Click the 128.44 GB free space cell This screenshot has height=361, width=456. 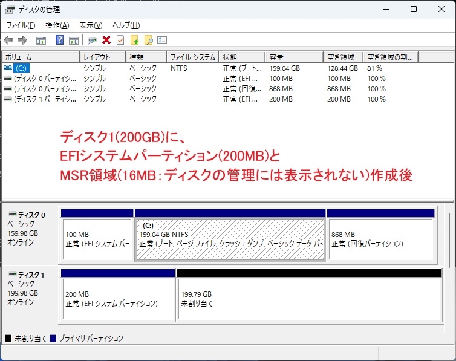point(342,68)
